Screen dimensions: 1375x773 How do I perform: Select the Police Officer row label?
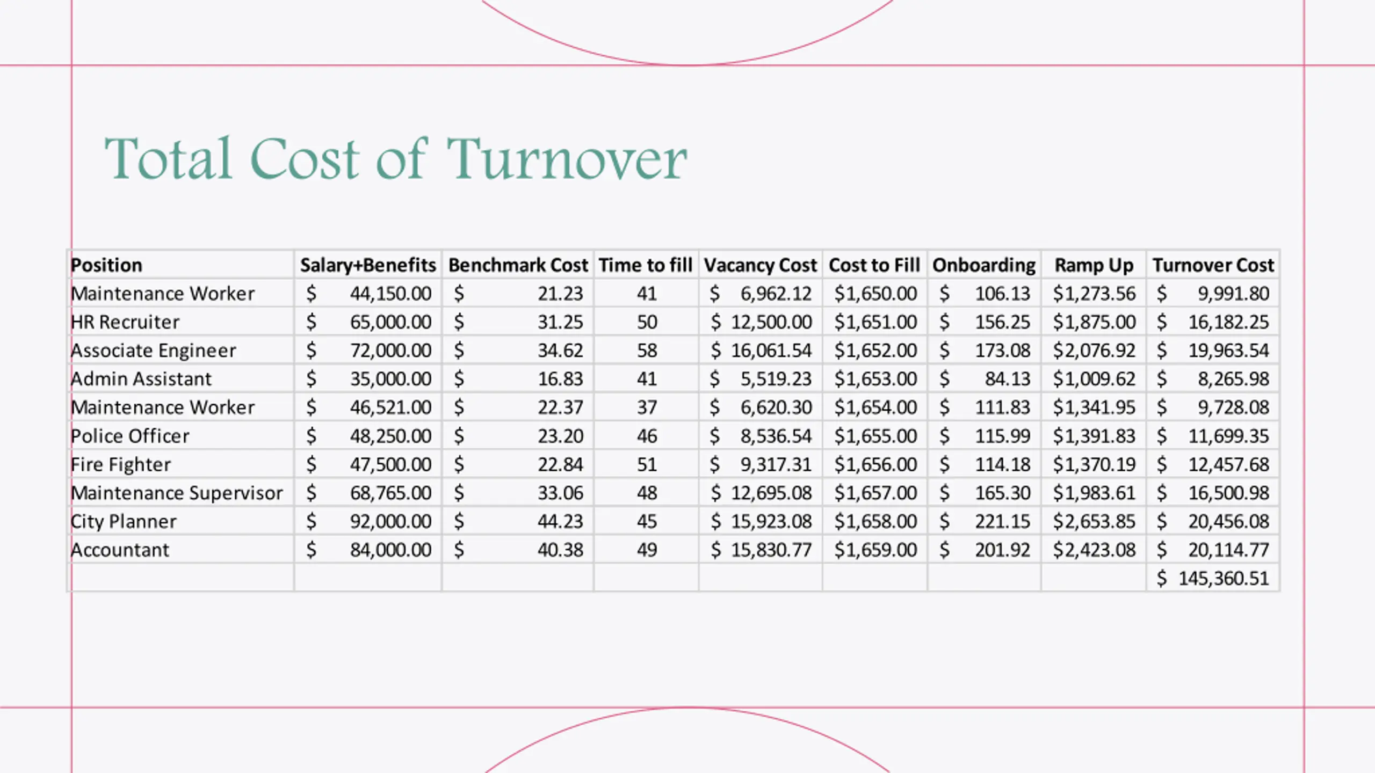click(130, 436)
